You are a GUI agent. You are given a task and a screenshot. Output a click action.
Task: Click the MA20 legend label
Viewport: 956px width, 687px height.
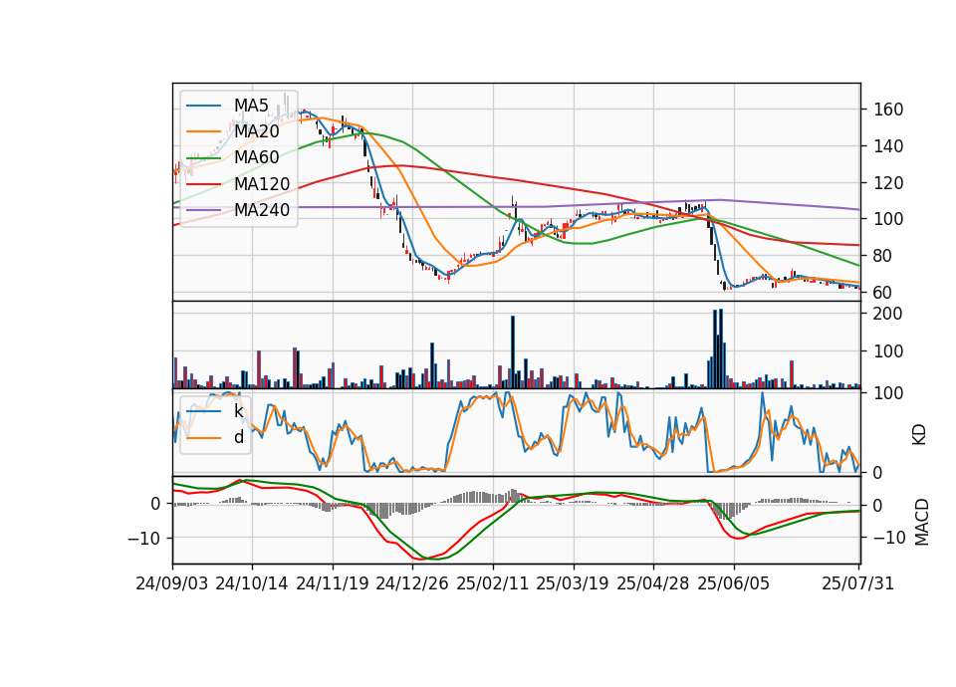click(x=256, y=131)
